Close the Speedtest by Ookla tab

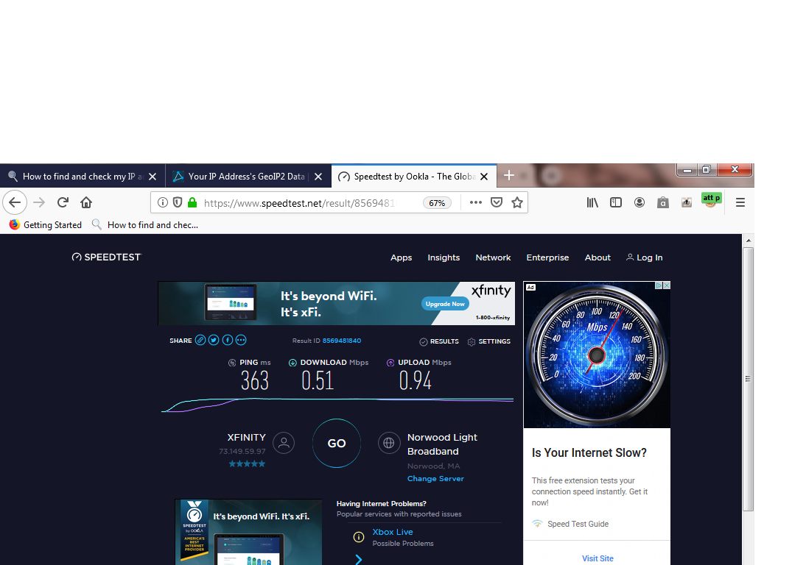(x=484, y=177)
